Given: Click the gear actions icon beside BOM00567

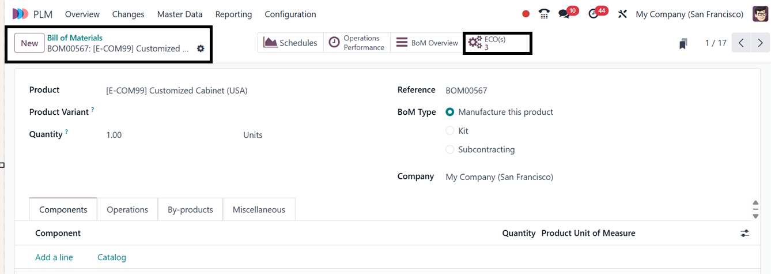Looking at the screenshot, I should tap(201, 49).
